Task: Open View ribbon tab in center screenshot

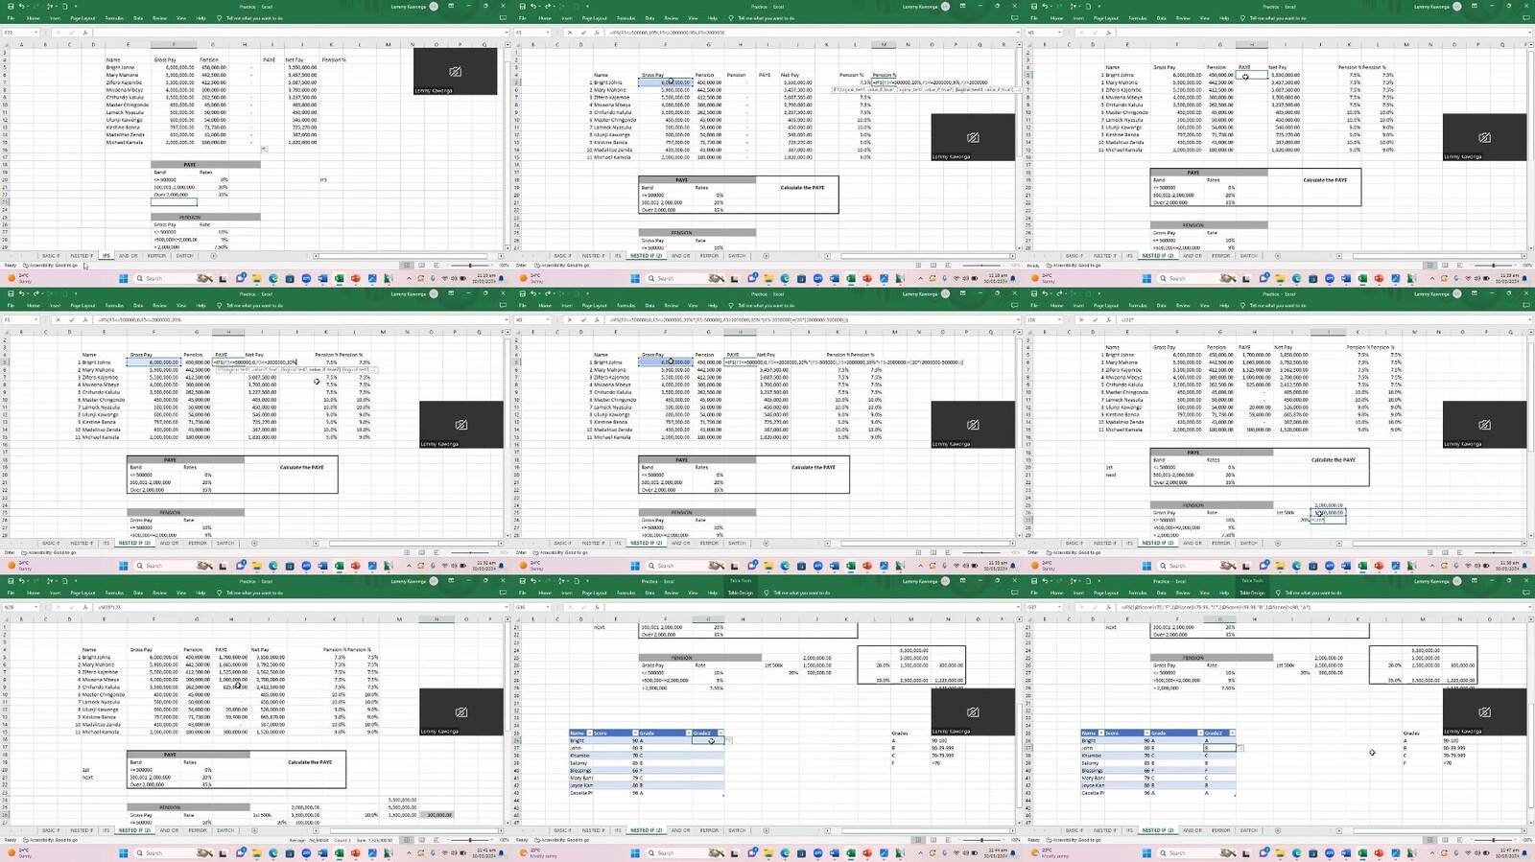Action: [x=692, y=306]
